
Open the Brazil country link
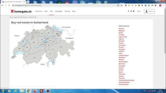[121, 33]
